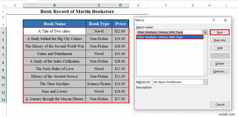The height and width of the screenshot is (117, 238).
Task: Select cell The History of the Second World War
Action: [x=54, y=46]
